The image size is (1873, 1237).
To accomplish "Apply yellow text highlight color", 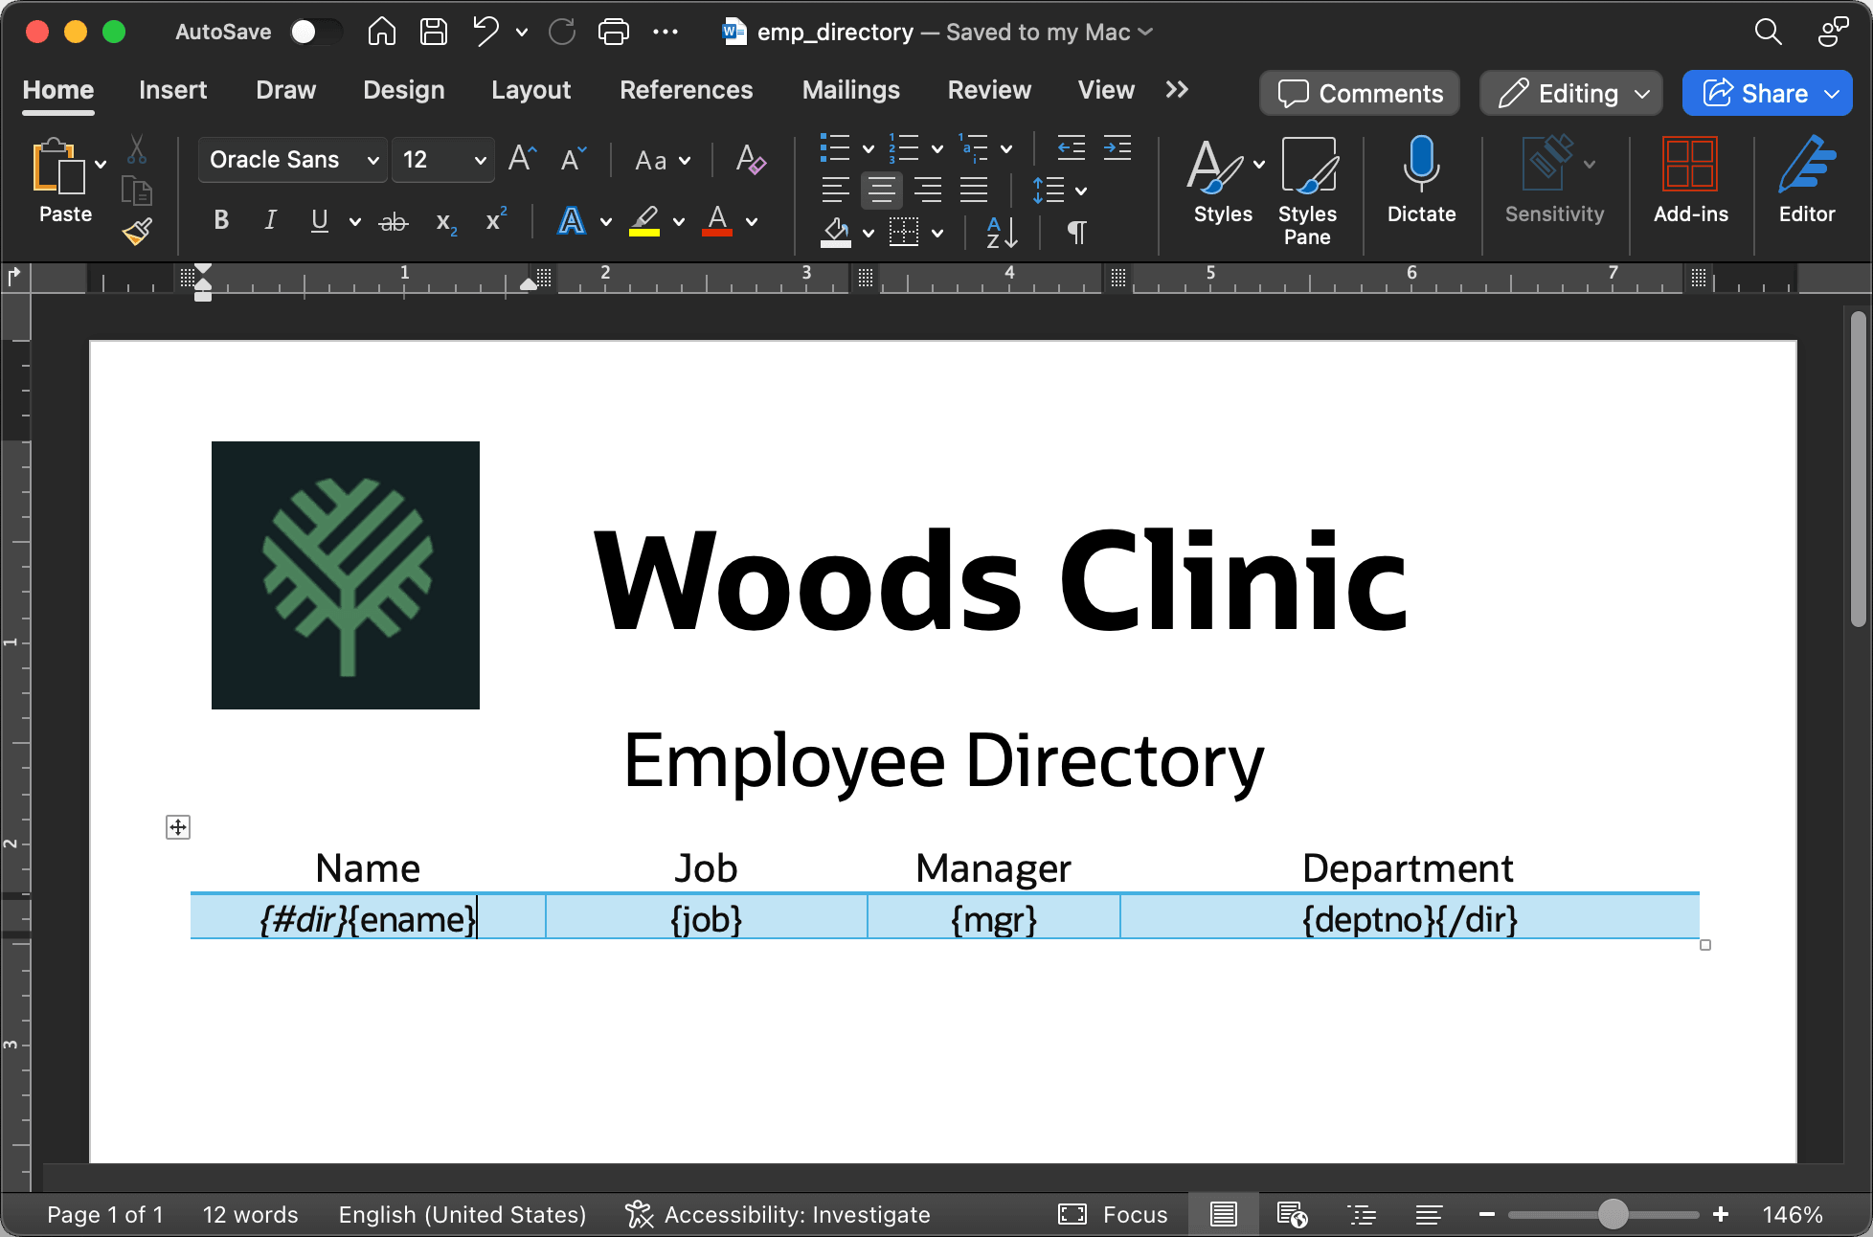I will (644, 221).
